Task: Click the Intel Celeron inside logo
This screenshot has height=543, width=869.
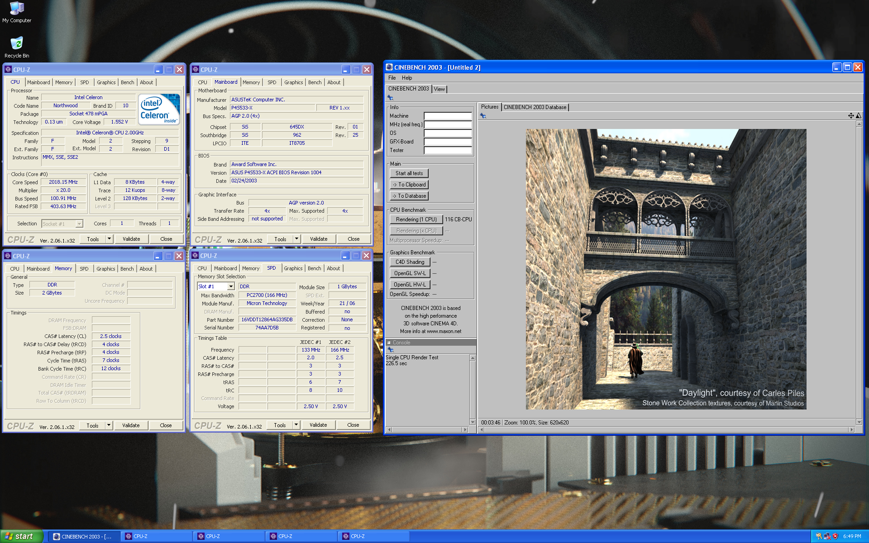Action: tap(159, 109)
